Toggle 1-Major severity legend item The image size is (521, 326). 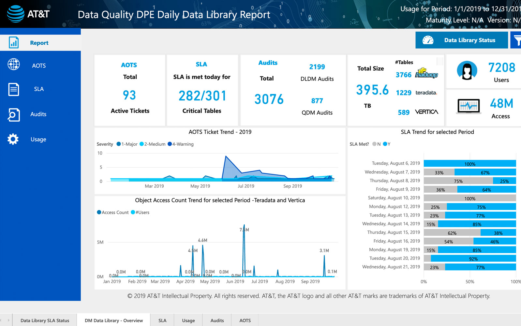click(x=127, y=144)
